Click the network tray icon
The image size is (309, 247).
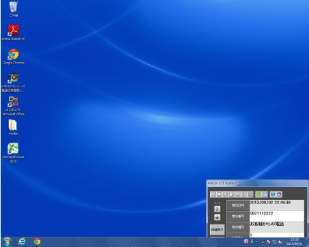click(274, 242)
